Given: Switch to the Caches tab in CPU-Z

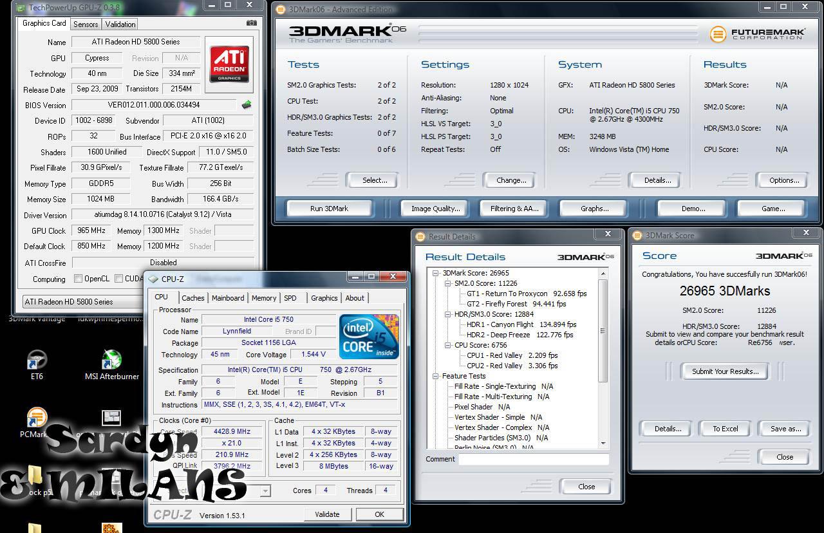Looking at the screenshot, I should point(192,298).
